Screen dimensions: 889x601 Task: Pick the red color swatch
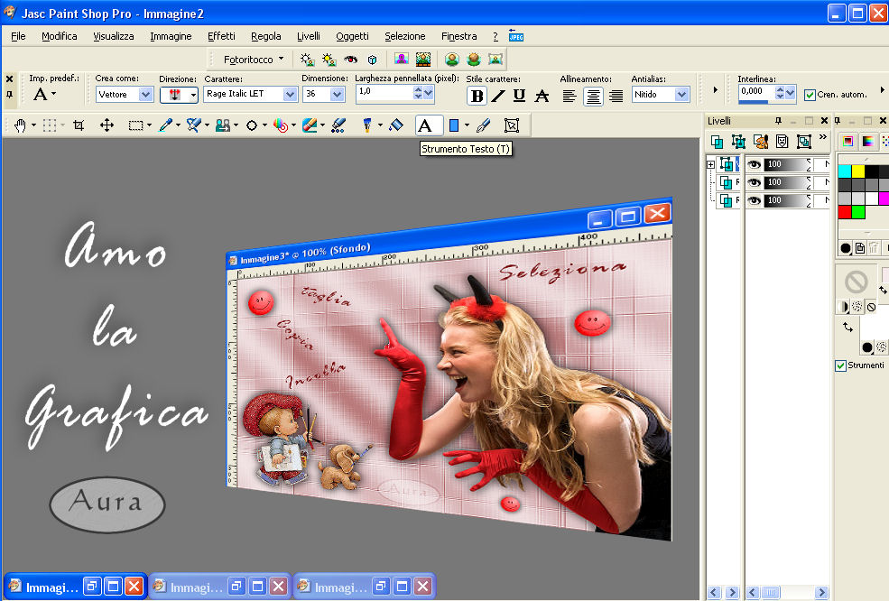[845, 212]
